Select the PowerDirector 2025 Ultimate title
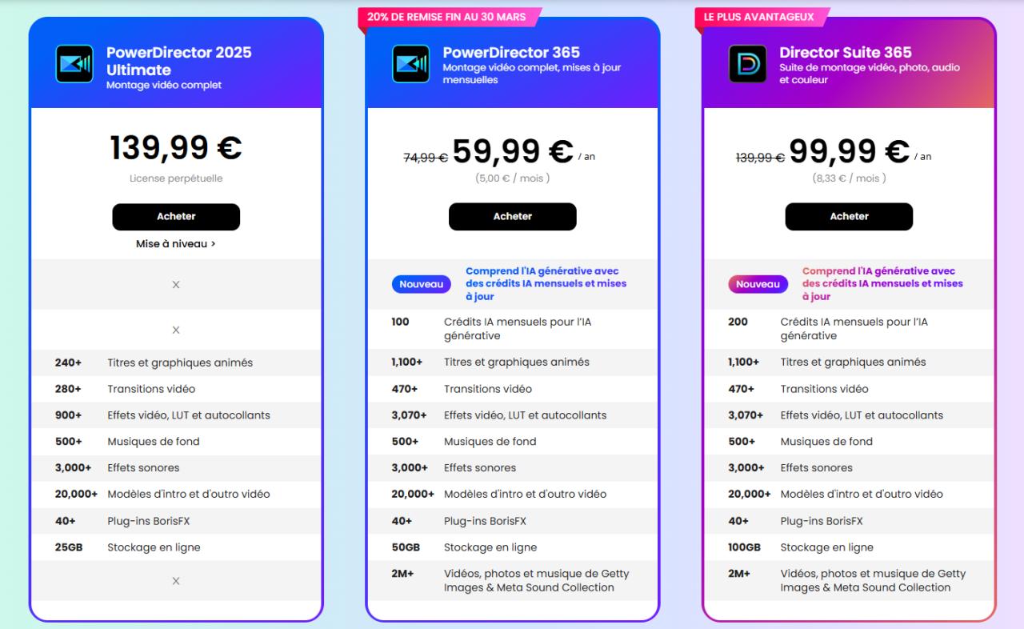 pyautogui.click(x=178, y=61)
